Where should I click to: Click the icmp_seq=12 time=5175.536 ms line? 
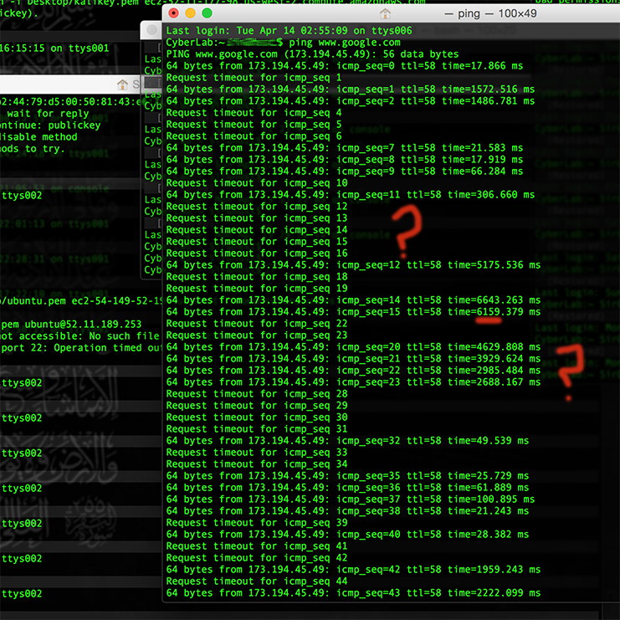[x=353, y=264]
